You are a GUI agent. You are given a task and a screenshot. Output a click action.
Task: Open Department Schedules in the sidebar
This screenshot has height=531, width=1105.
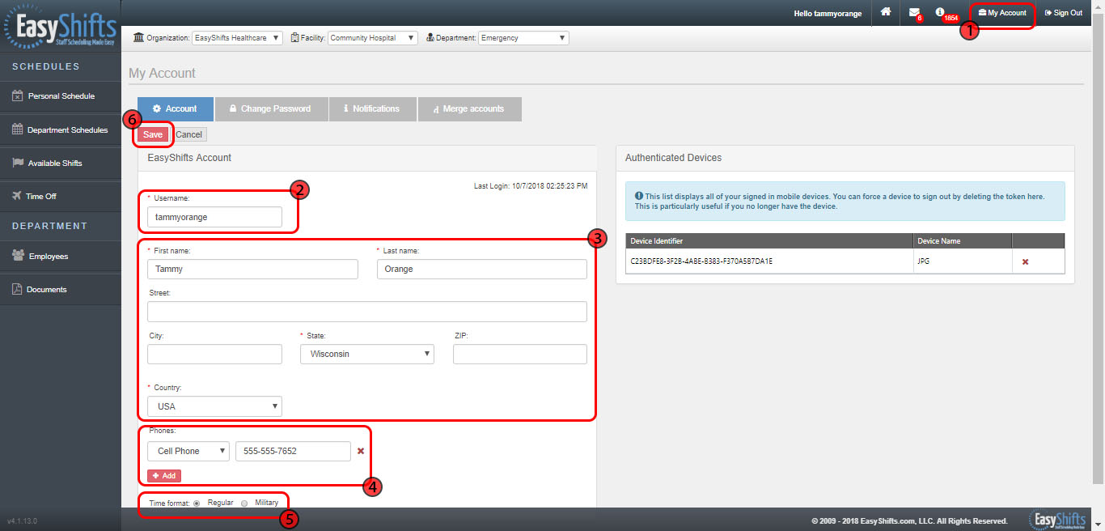pos(59,130)
